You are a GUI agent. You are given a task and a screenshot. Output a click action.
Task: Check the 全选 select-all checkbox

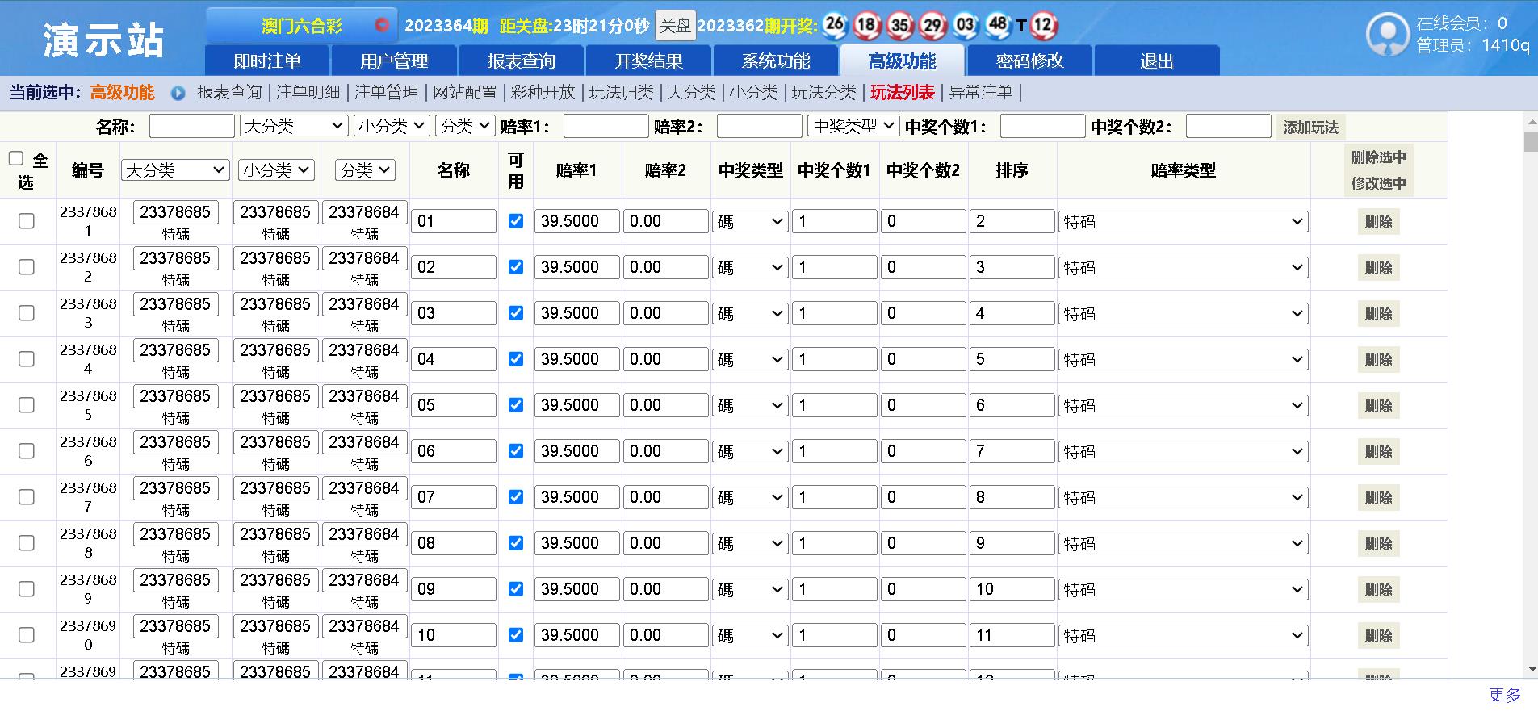15,158
